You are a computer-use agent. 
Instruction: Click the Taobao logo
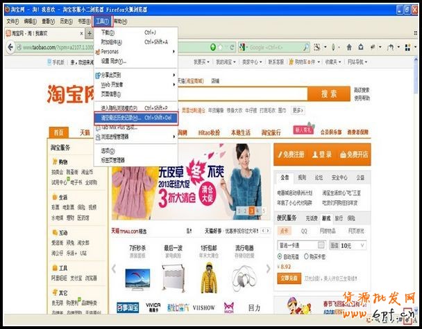click(69, 93)
